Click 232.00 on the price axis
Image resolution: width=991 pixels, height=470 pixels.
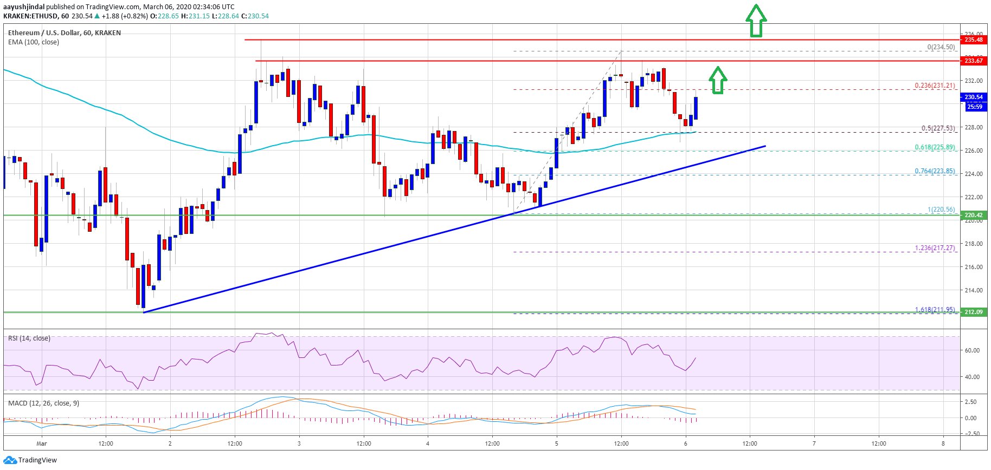pos(974,81)
